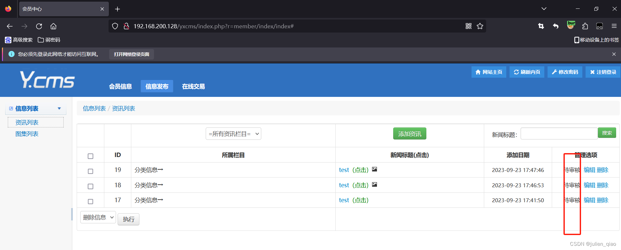This screenshot has height=250, width=621.
Task: Switch to 信息发布 tab
Action: pos(157,86)
